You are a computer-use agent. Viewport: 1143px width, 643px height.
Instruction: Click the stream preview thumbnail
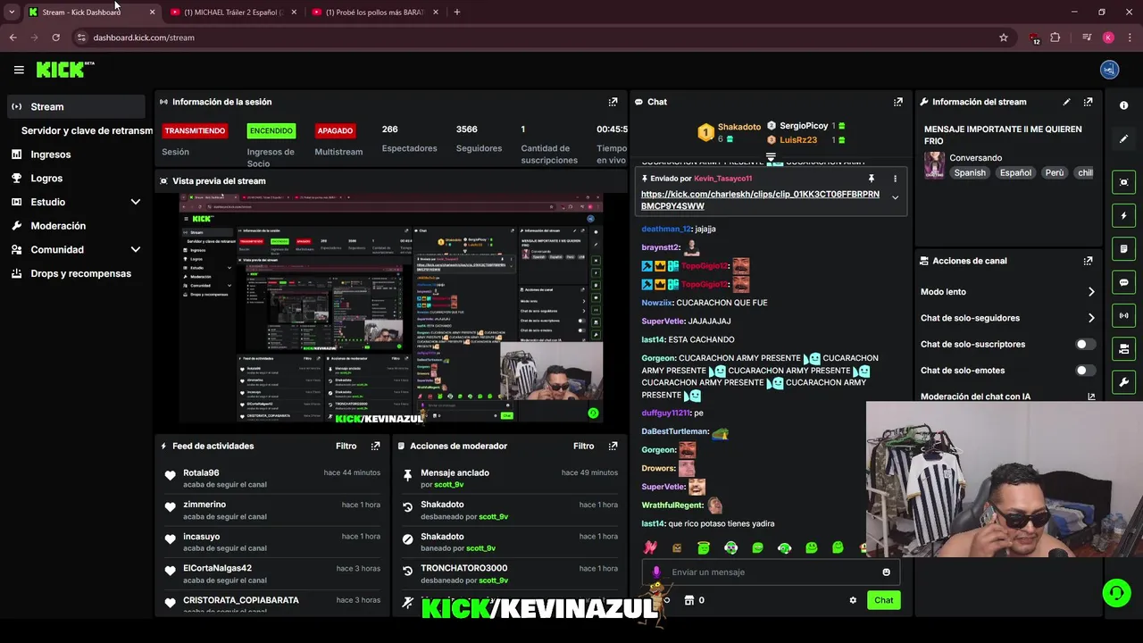tap(390, 308)
